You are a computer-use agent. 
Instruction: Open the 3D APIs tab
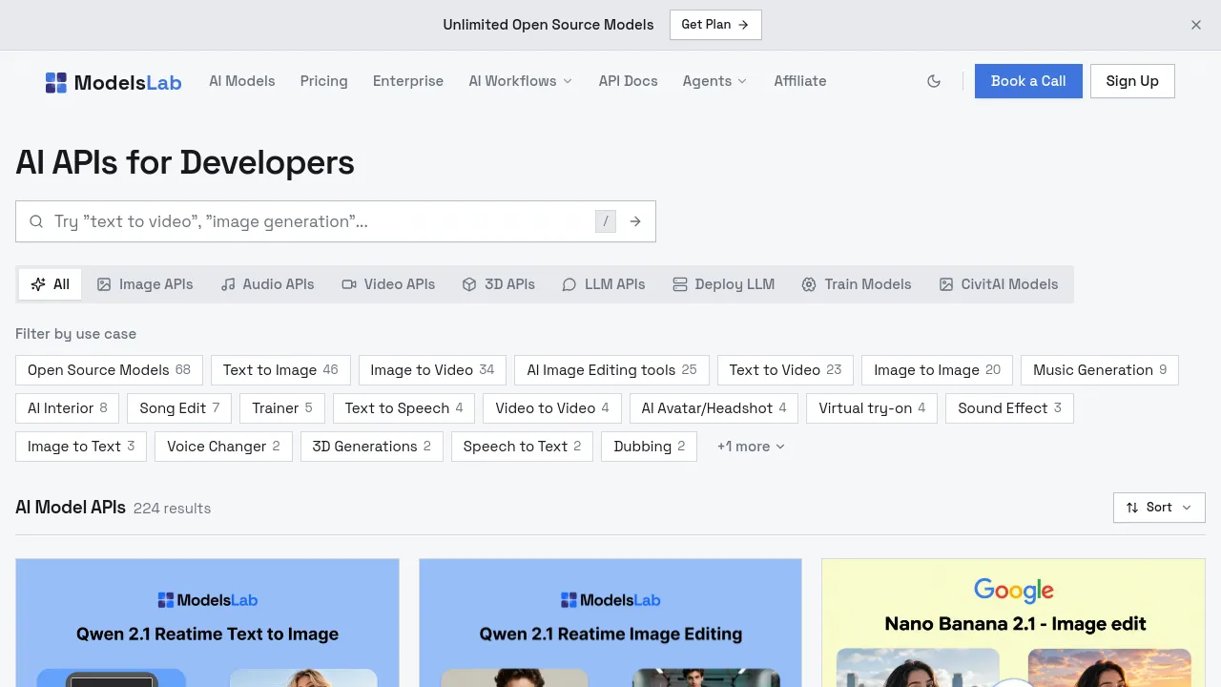[498, 284]
